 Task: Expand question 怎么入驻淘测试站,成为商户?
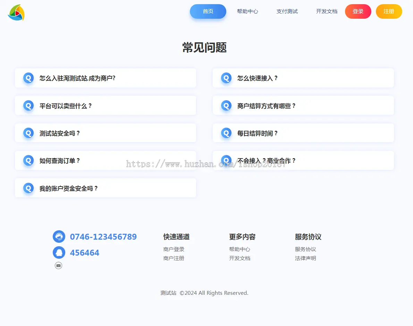[106, 78]
